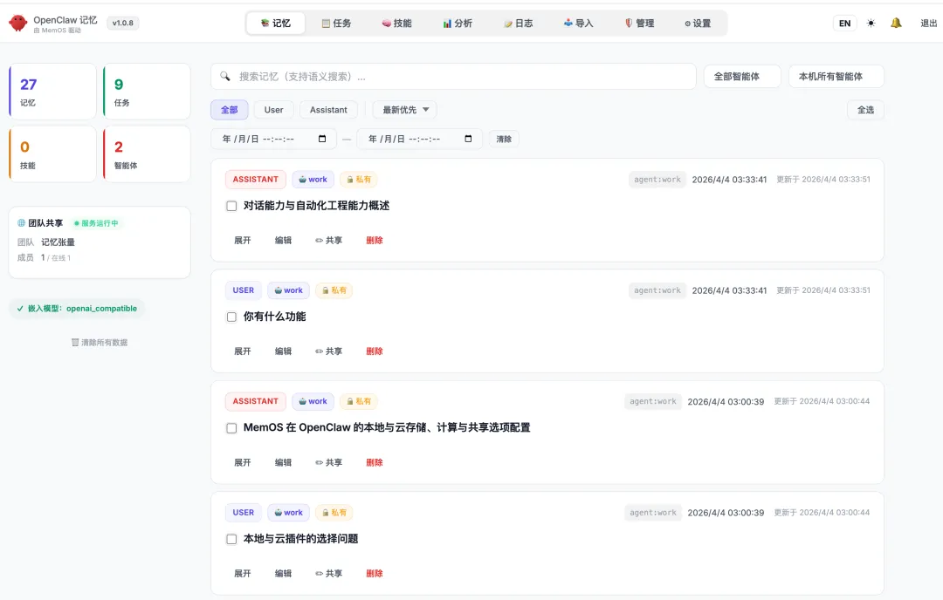Expand the 对话能力与自动化工程能力概述 memory with 展开

pyautogui.click(x=243, y=240)
